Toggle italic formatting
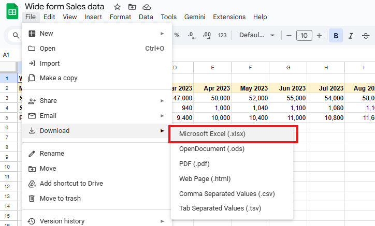This screenshot has width=375, height=226. click(351, 36)
